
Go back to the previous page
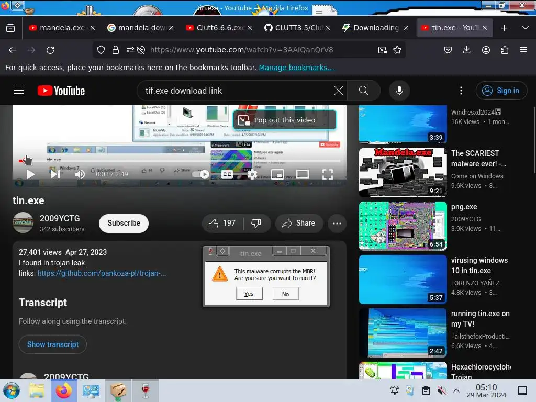tap(13, 50)
